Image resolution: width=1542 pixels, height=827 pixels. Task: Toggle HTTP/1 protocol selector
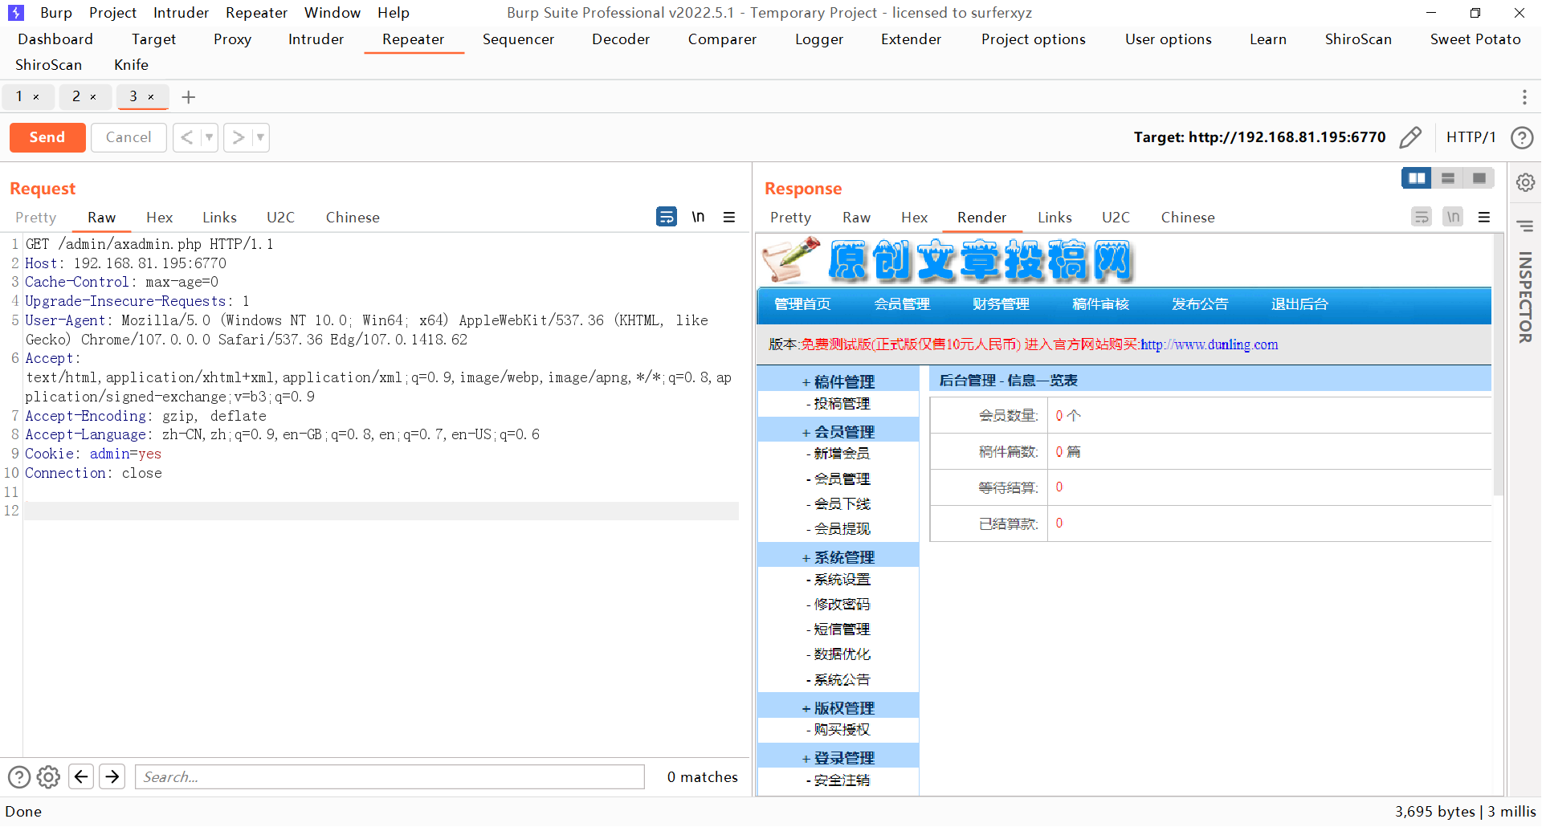(1471, 137)
